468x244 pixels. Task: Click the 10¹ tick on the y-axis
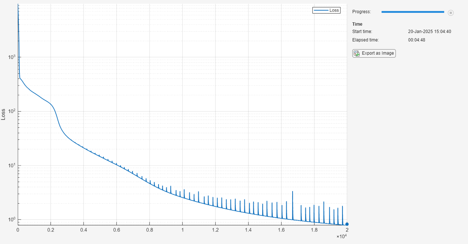click(x=11, y=165)
